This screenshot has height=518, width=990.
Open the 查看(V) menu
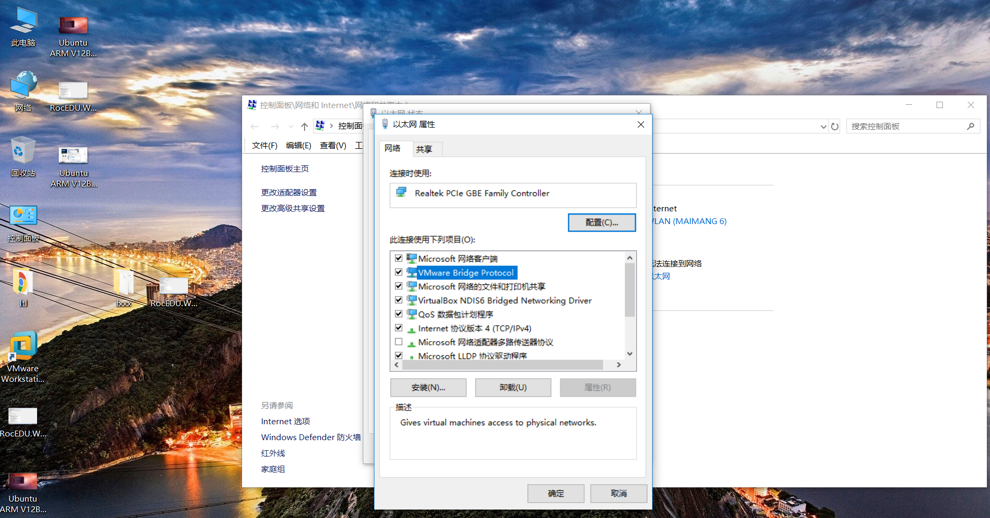tap(333, 145)
